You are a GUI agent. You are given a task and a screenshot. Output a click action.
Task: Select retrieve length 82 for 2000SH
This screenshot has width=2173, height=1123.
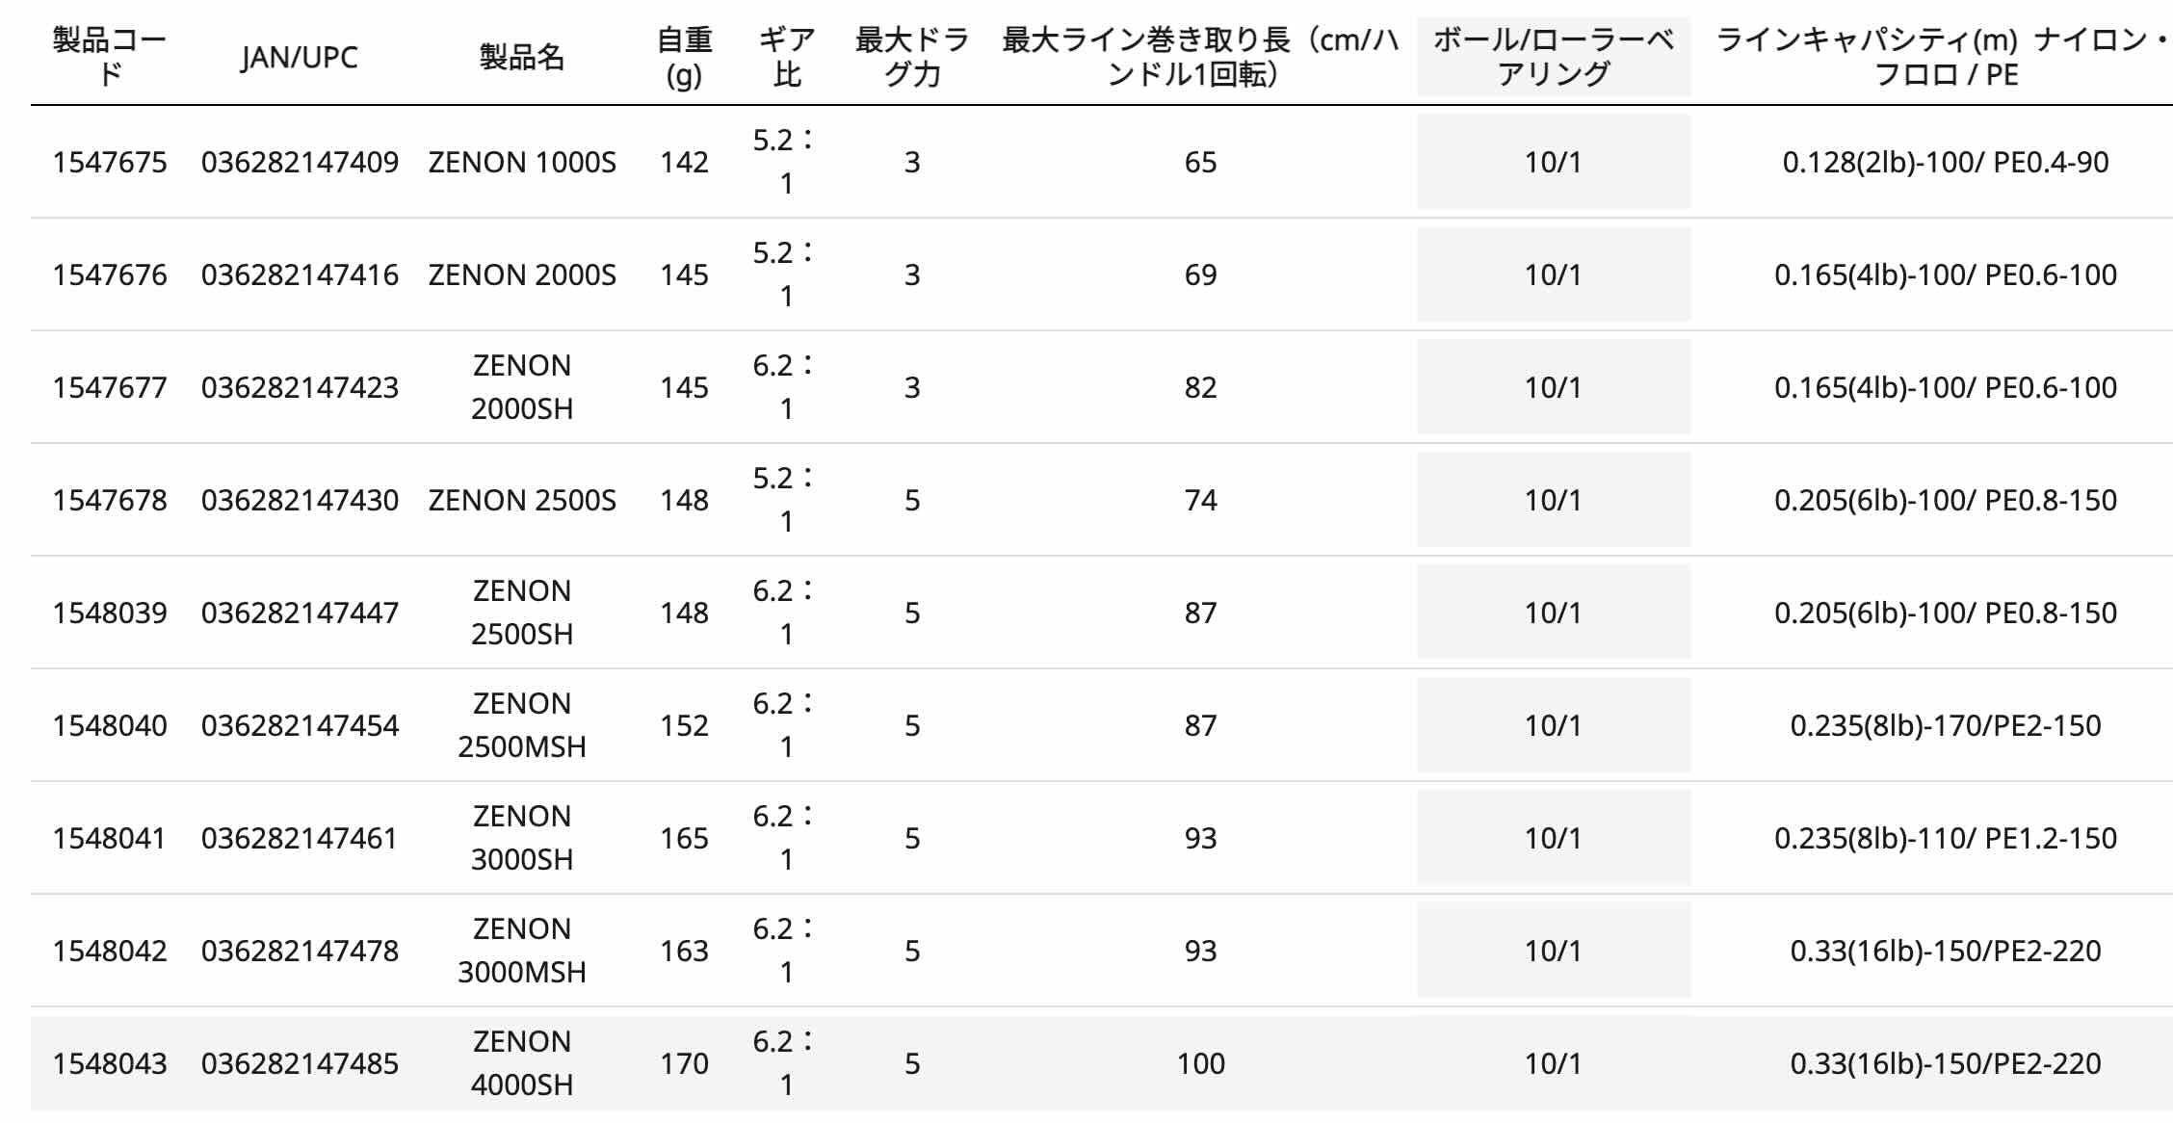[1200, 387]
